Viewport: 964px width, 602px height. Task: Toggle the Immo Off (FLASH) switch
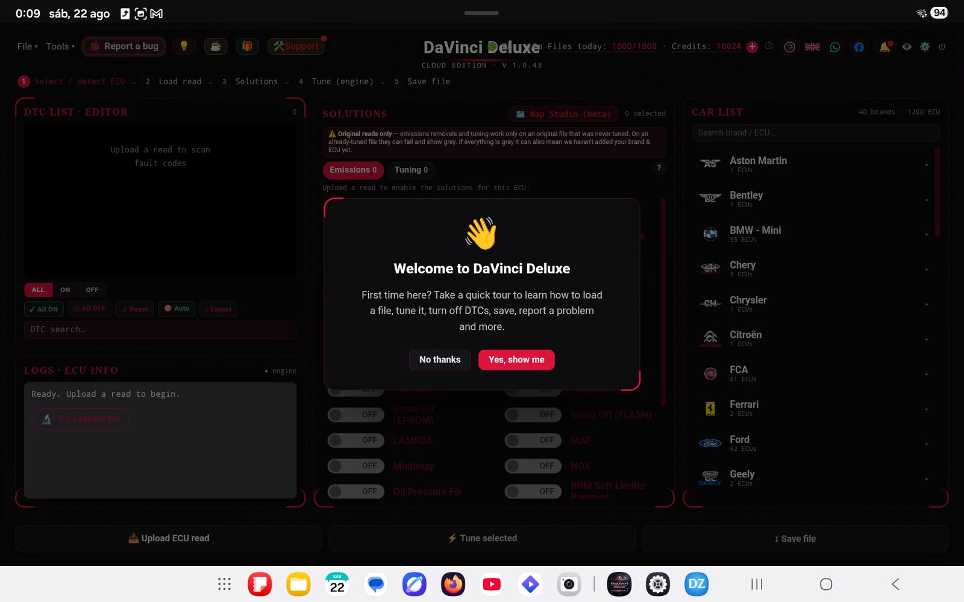pos(533,415)
